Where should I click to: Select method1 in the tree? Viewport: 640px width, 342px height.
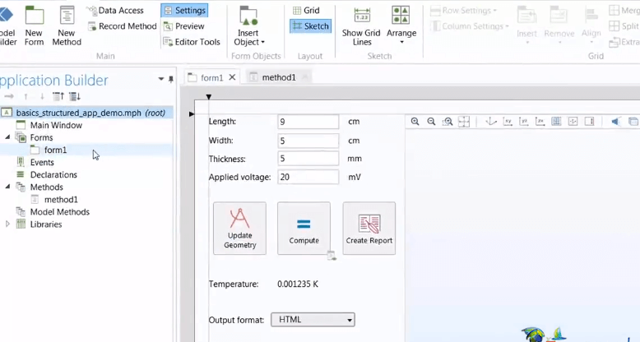coord(61,200)
